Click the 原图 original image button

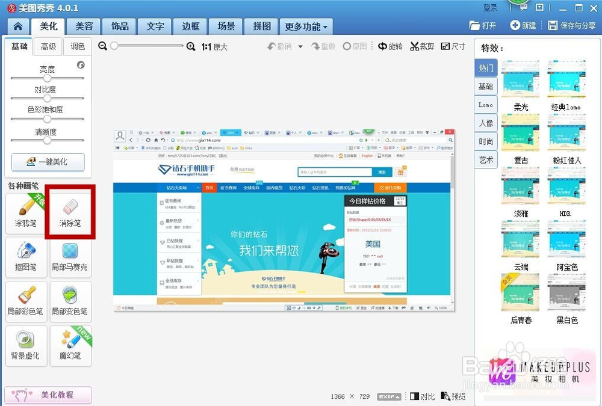point(355,46)
